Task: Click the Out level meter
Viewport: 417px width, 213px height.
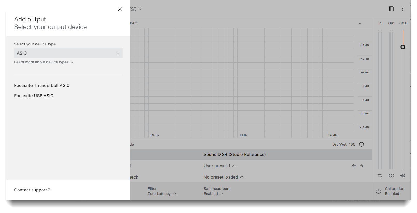Action: pos(391,99)
